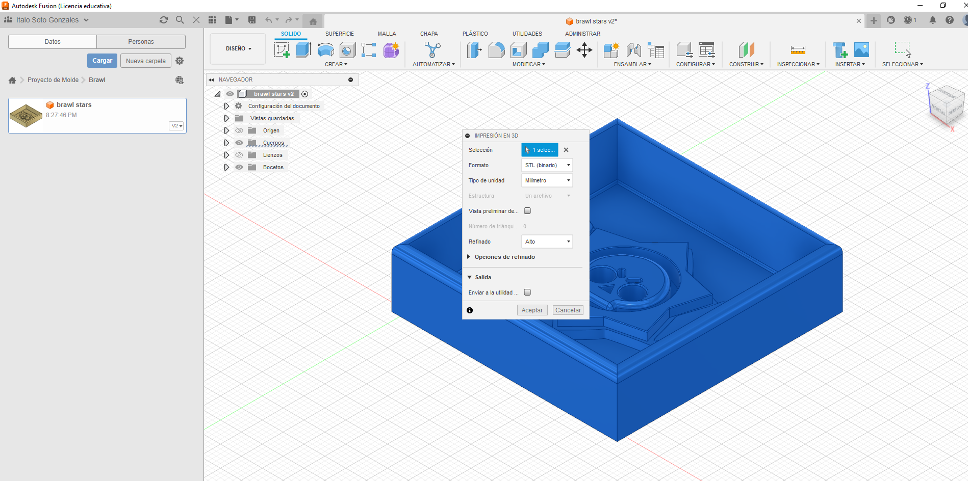
Task: Select the Hole tool icon
Action: tap(347, 50)
